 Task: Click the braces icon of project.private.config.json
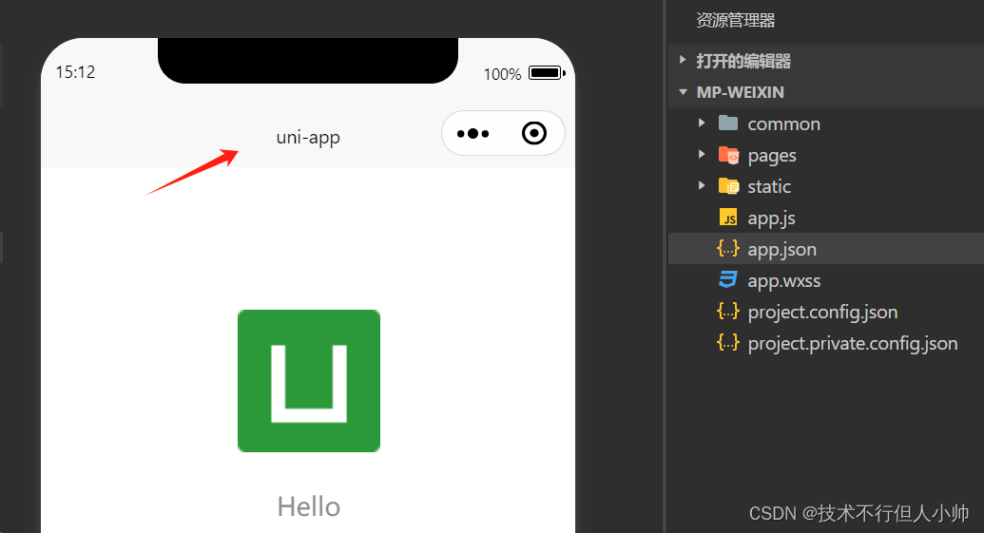[x=728, y=342]
